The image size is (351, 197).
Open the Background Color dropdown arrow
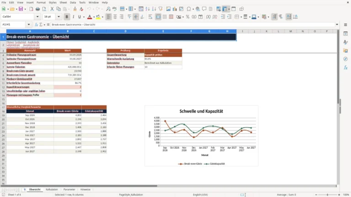[102, 17]
